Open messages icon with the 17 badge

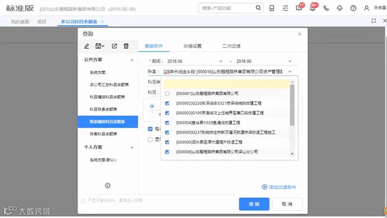coord(300,8)
